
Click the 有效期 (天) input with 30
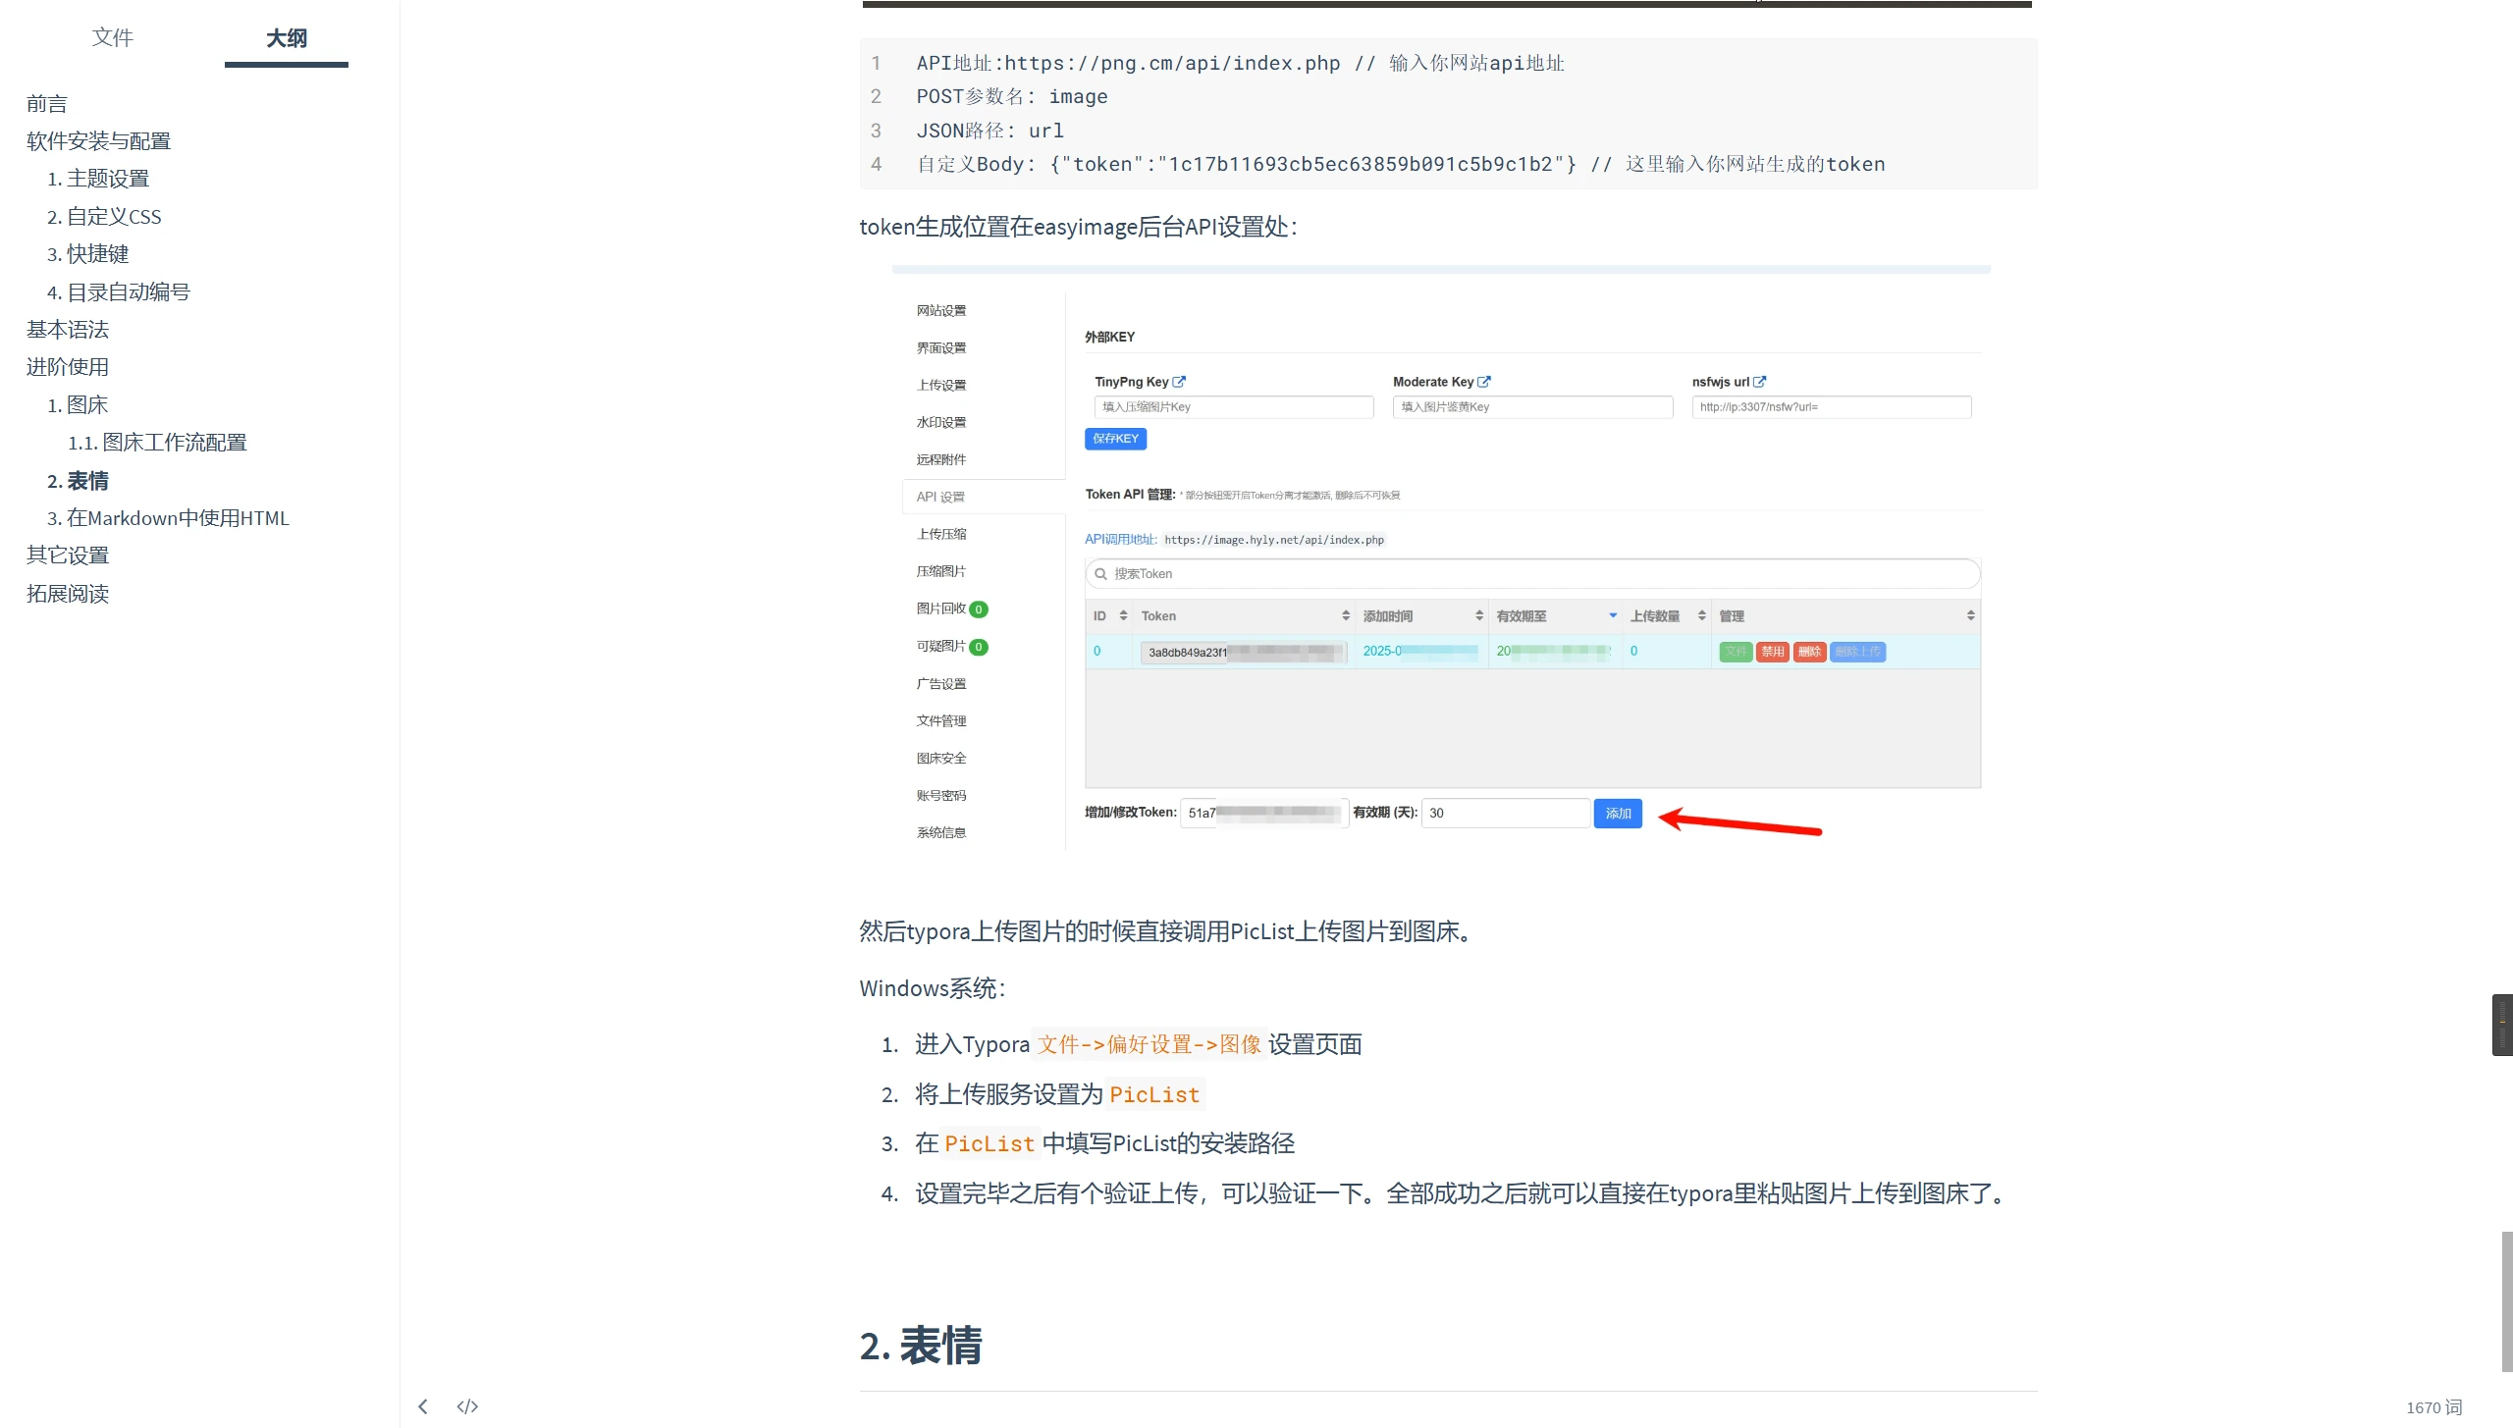pyautogui.click(x=1506, y=813)
